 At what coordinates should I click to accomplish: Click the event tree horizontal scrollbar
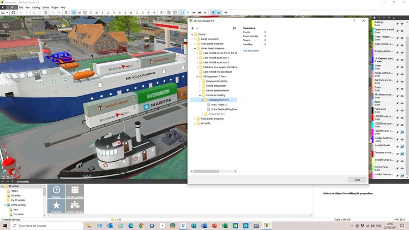point(206,172)
